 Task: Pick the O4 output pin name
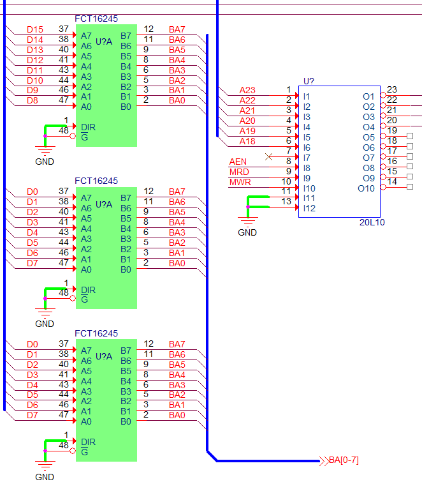(368, 128)
